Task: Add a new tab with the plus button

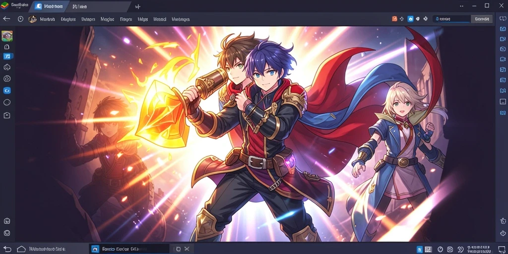Action: pos(138,6)
